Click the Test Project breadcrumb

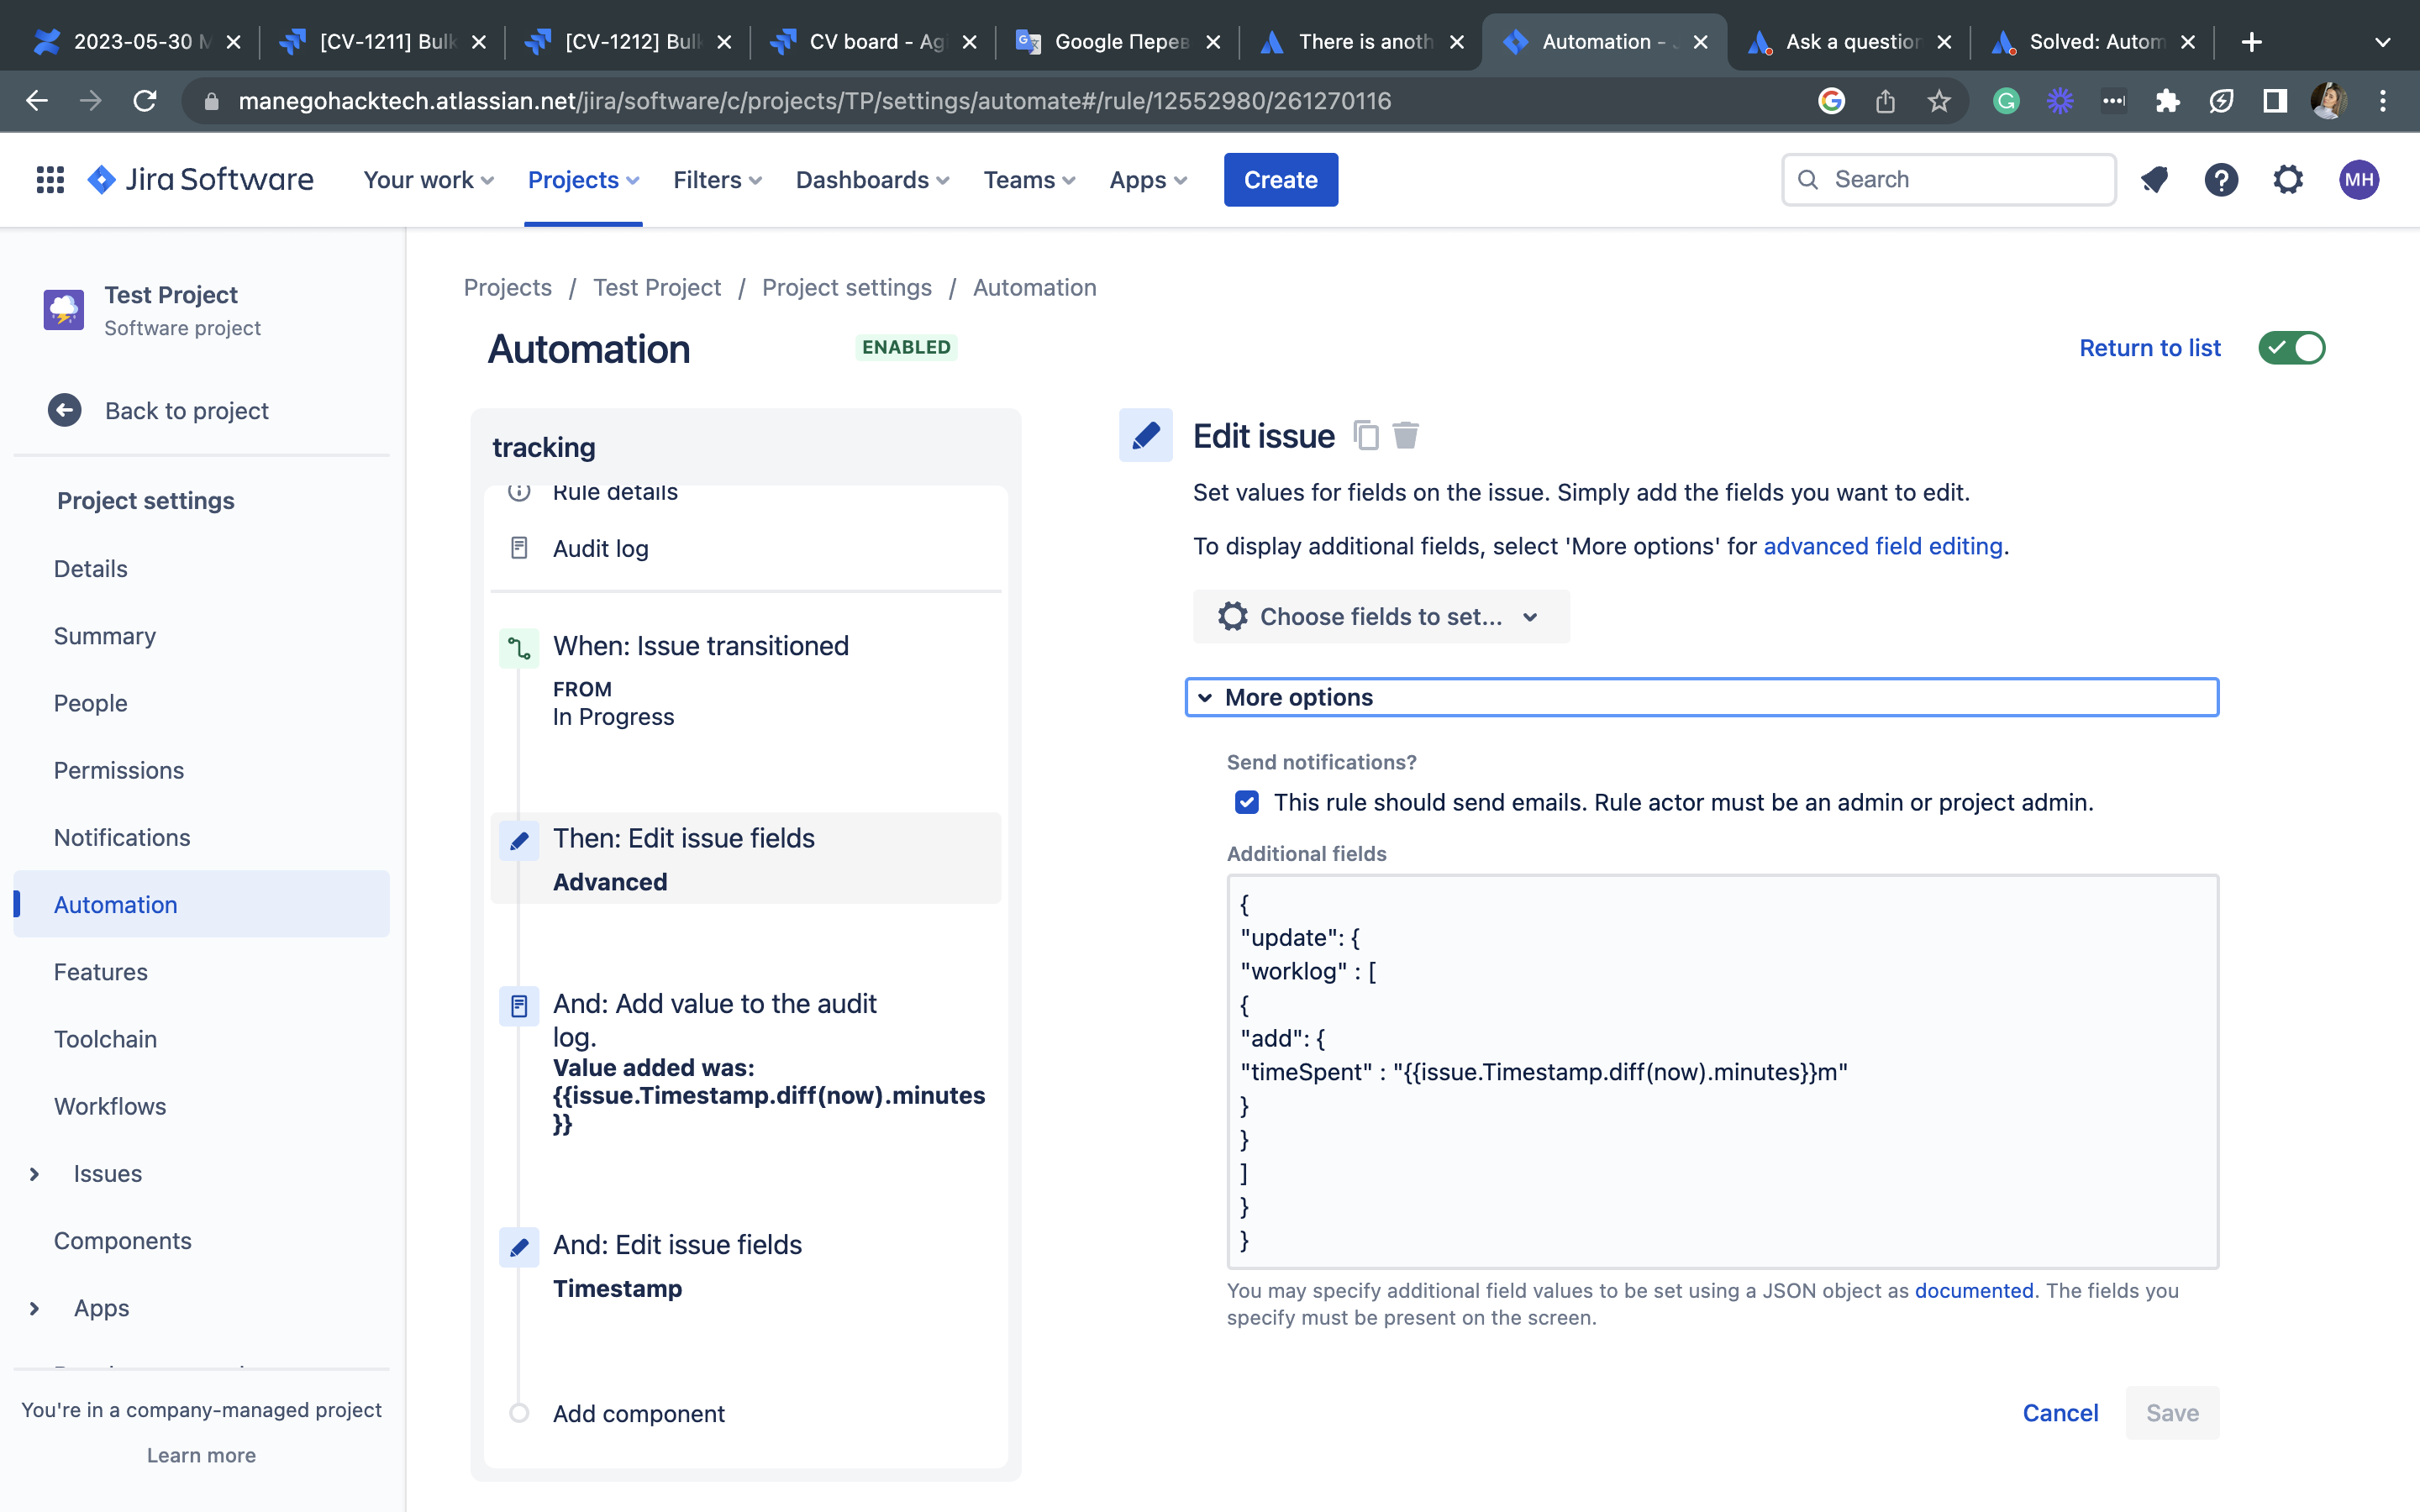[656, 287]
